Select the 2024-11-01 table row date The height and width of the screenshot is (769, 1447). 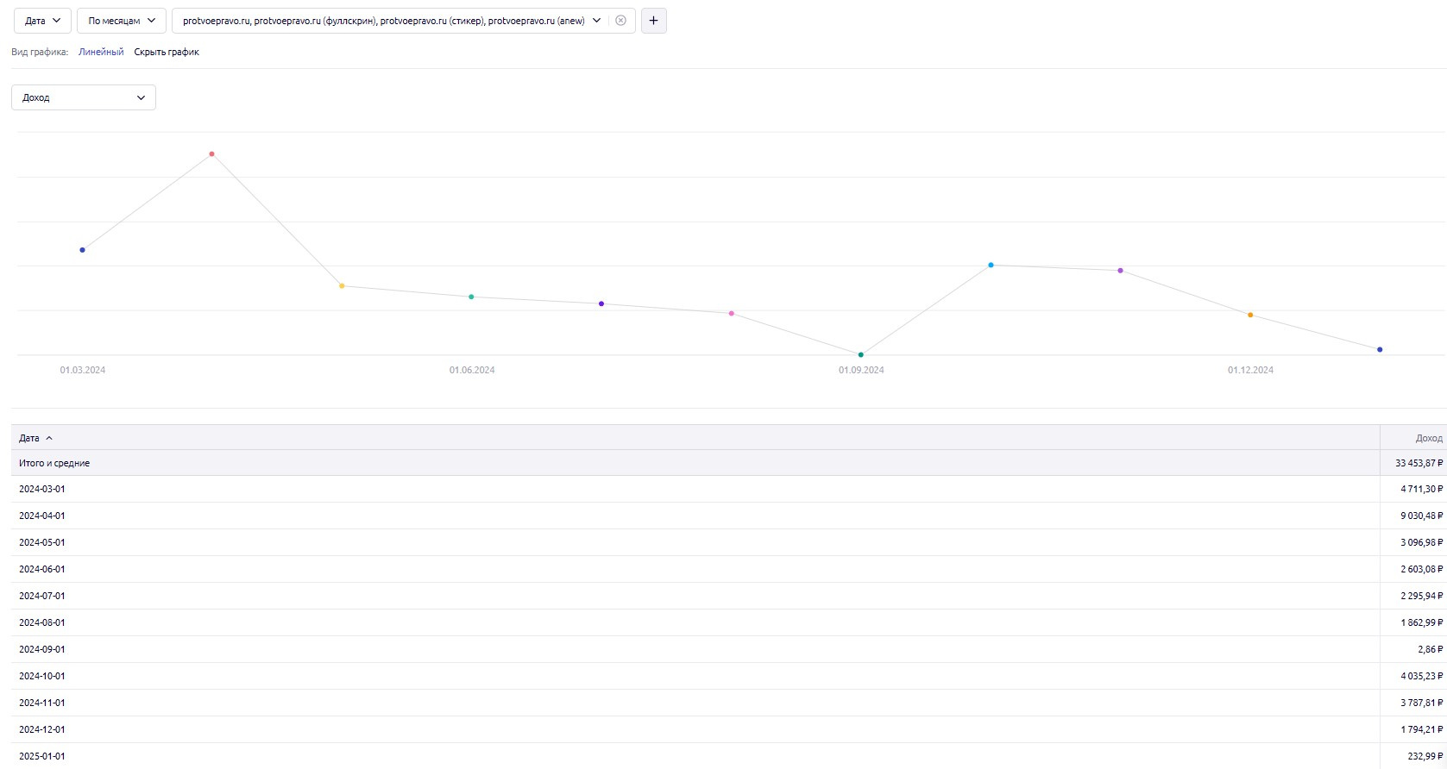42,703
